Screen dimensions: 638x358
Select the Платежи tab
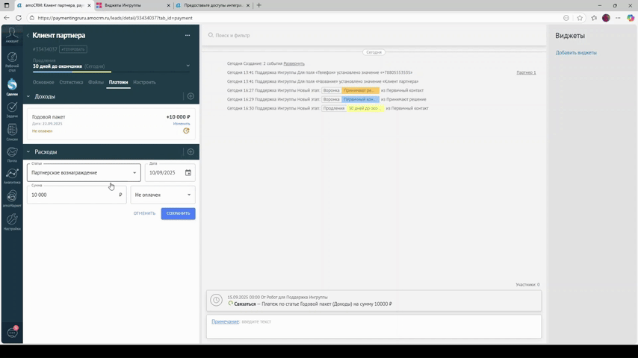[118, 82]
